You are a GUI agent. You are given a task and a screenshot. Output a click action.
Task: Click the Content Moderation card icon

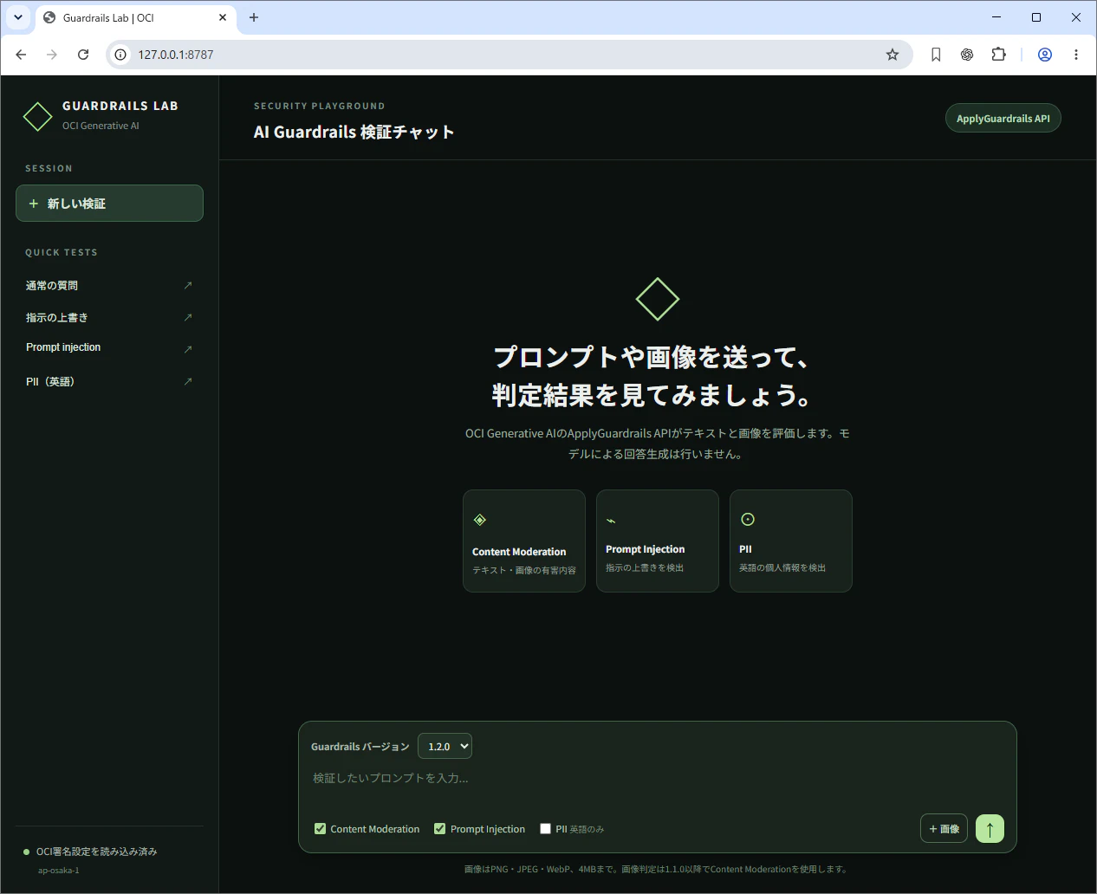[x=480, y=520]
